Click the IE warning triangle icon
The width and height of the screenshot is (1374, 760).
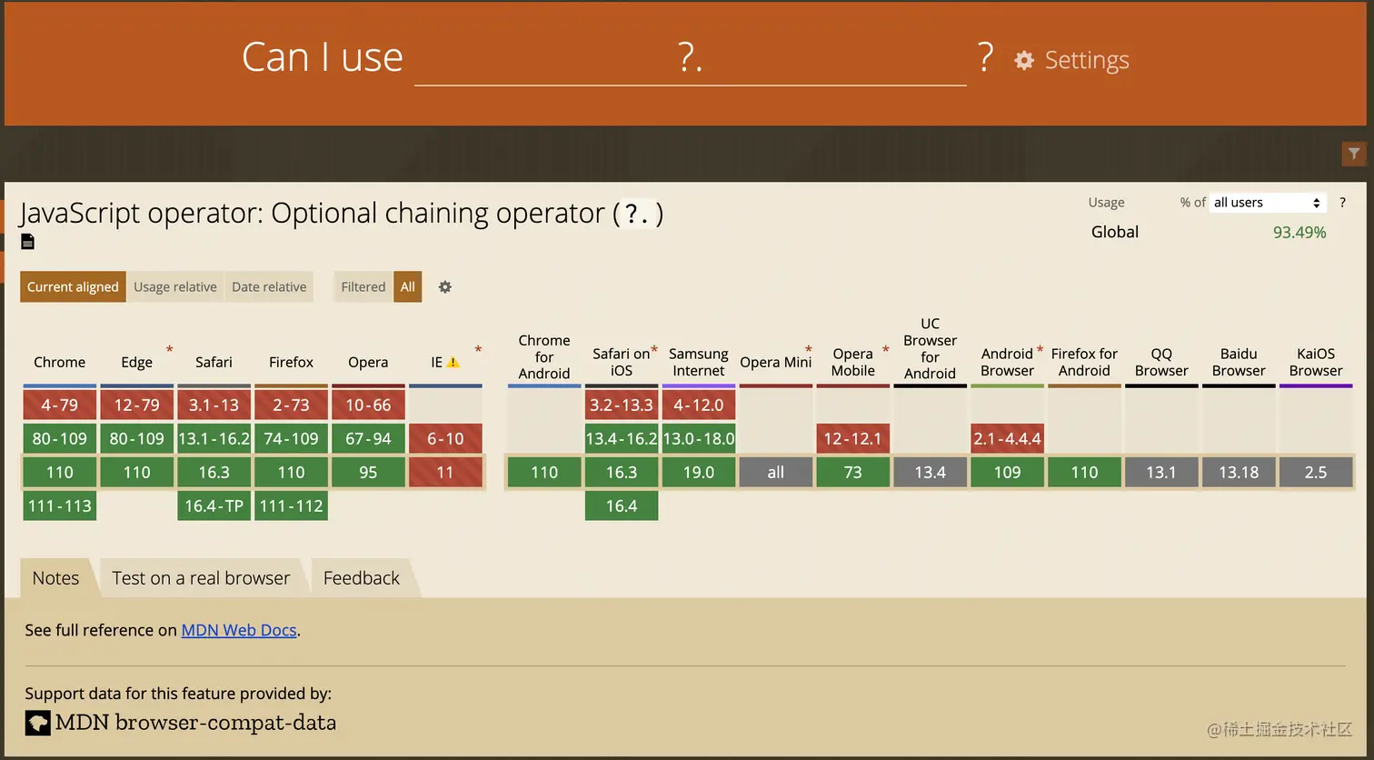(x=453, y=362)
